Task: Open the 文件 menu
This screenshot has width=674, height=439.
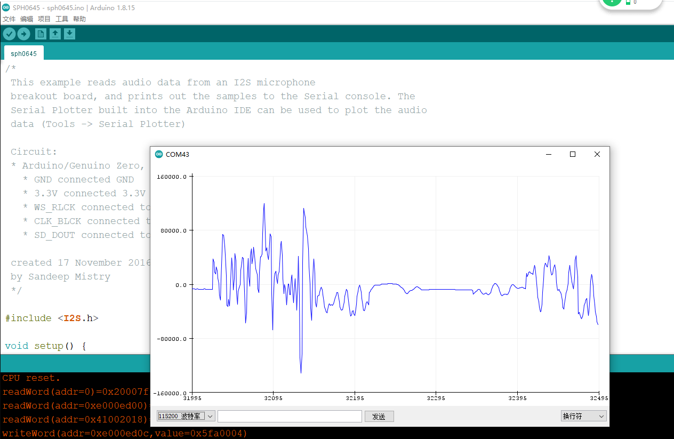Action: click(9, 19)
